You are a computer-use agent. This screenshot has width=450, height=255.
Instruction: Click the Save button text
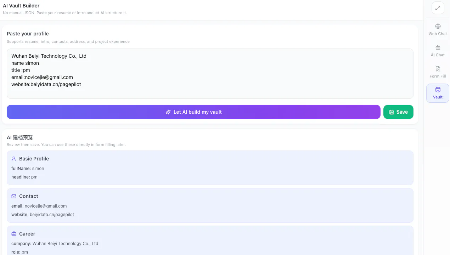coord(402,112)
